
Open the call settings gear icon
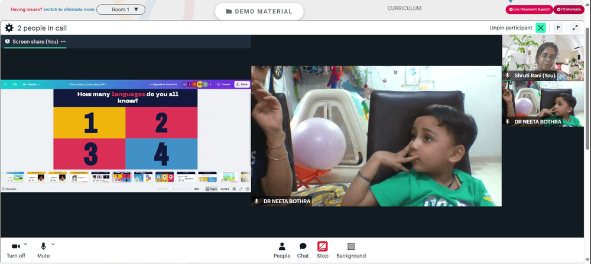[x=9, y=28]
